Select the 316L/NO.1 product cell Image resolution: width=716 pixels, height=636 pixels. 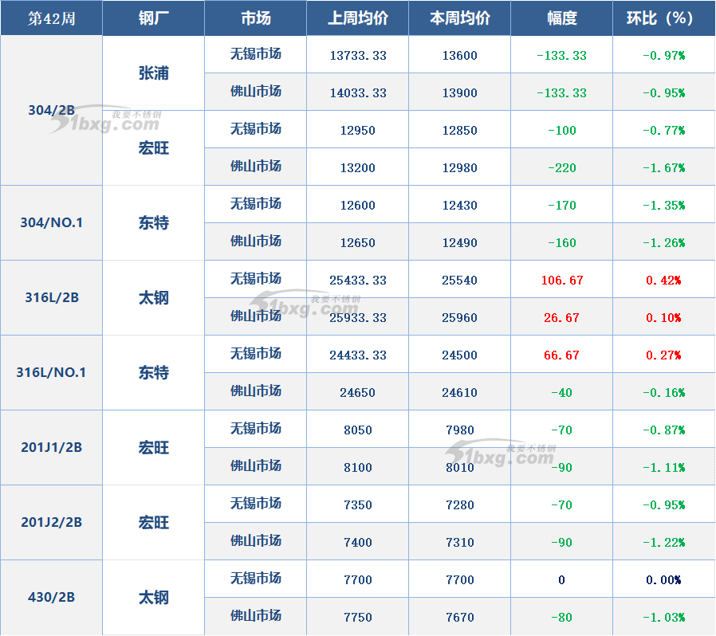(51, 373)
